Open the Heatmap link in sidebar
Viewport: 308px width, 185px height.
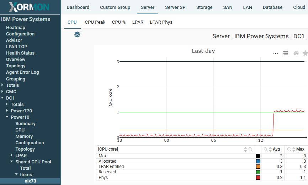16,28
